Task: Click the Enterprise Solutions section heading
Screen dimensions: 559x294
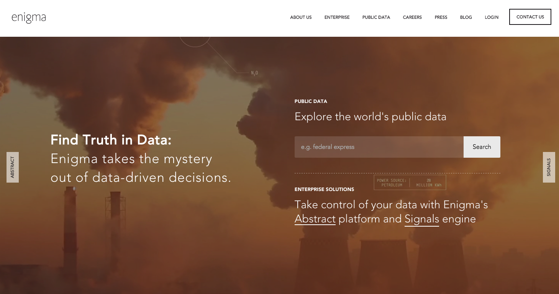Action: pyautogui.click(x=324, y=189)
